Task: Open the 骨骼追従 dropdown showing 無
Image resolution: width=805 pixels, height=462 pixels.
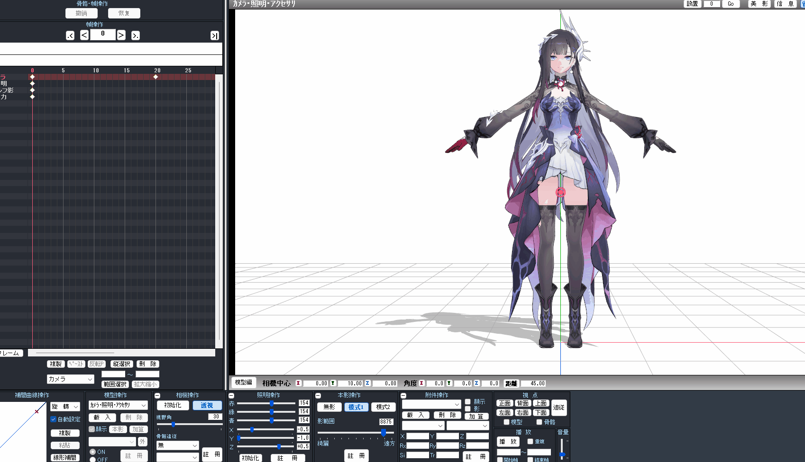Action: pyautogui.click(x=177, y=445)
